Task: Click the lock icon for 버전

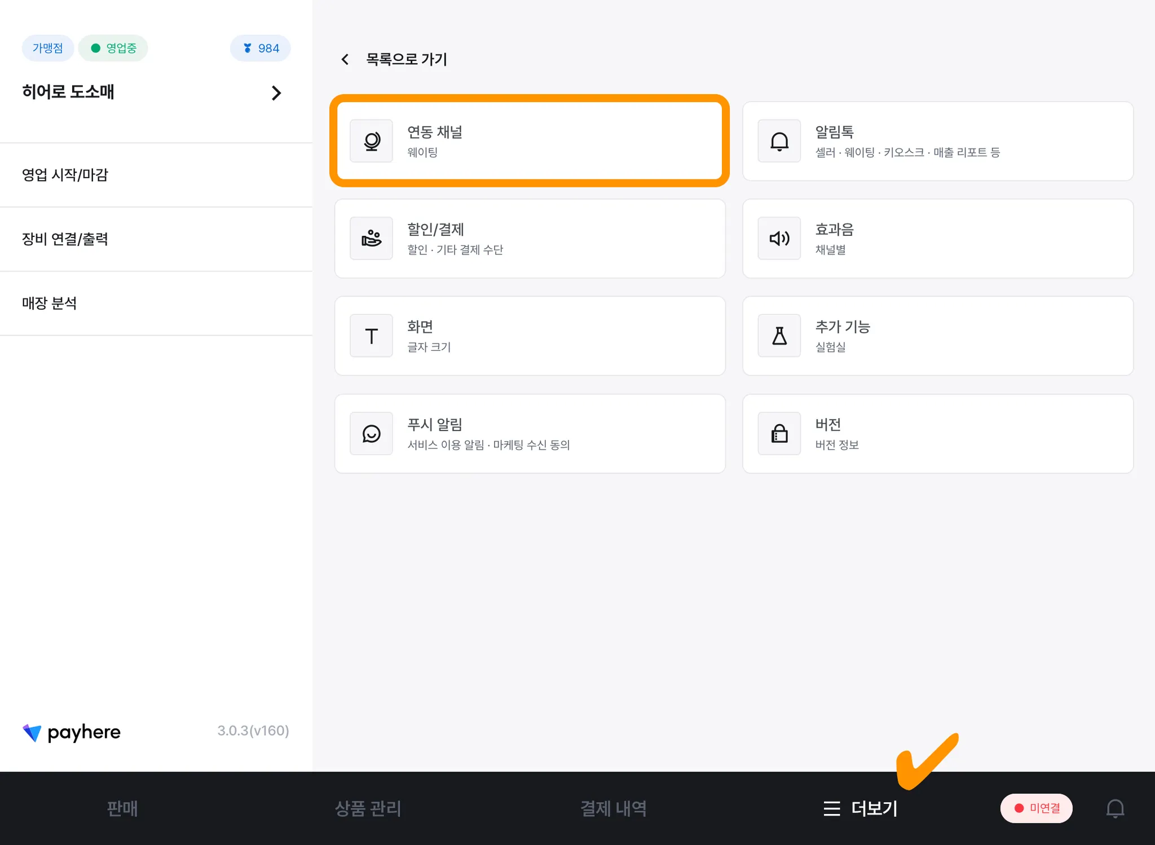Action: pos(779,434)
